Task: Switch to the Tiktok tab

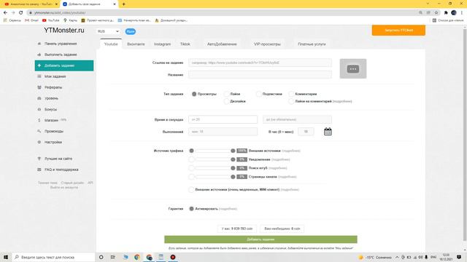Action: pos(185,44)
